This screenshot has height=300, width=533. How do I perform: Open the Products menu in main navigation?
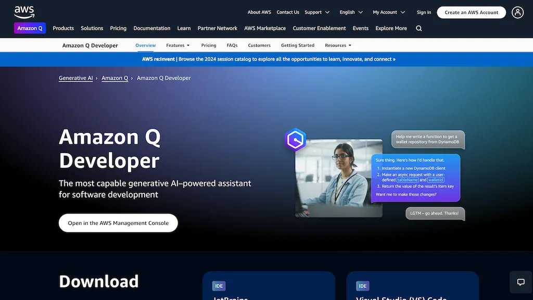pos(63,28)
